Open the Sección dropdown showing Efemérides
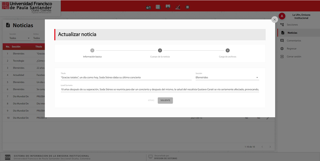The height and width of the screenshot is (161, 320). 227,77
